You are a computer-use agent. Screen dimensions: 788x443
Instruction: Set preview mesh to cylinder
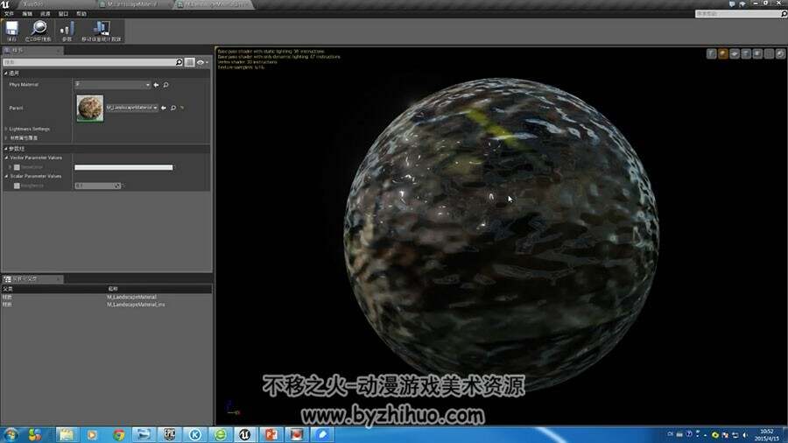[x=711, y=53]
